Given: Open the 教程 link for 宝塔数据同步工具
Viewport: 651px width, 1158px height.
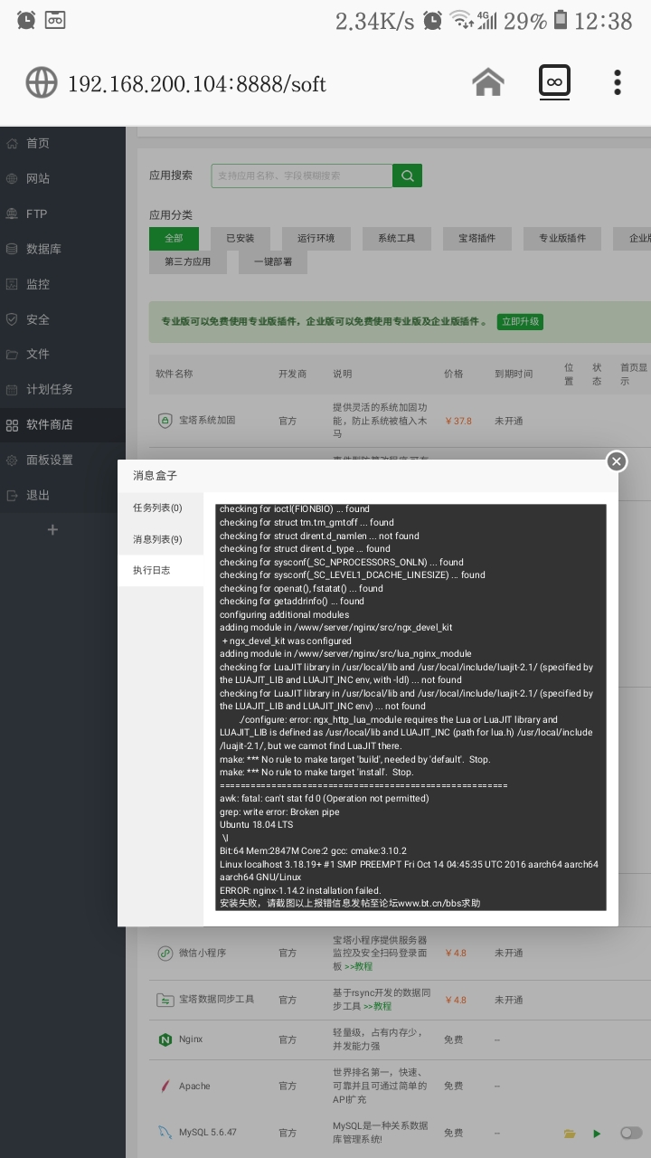Looking at the screenshot, I should click(378, 1006).
